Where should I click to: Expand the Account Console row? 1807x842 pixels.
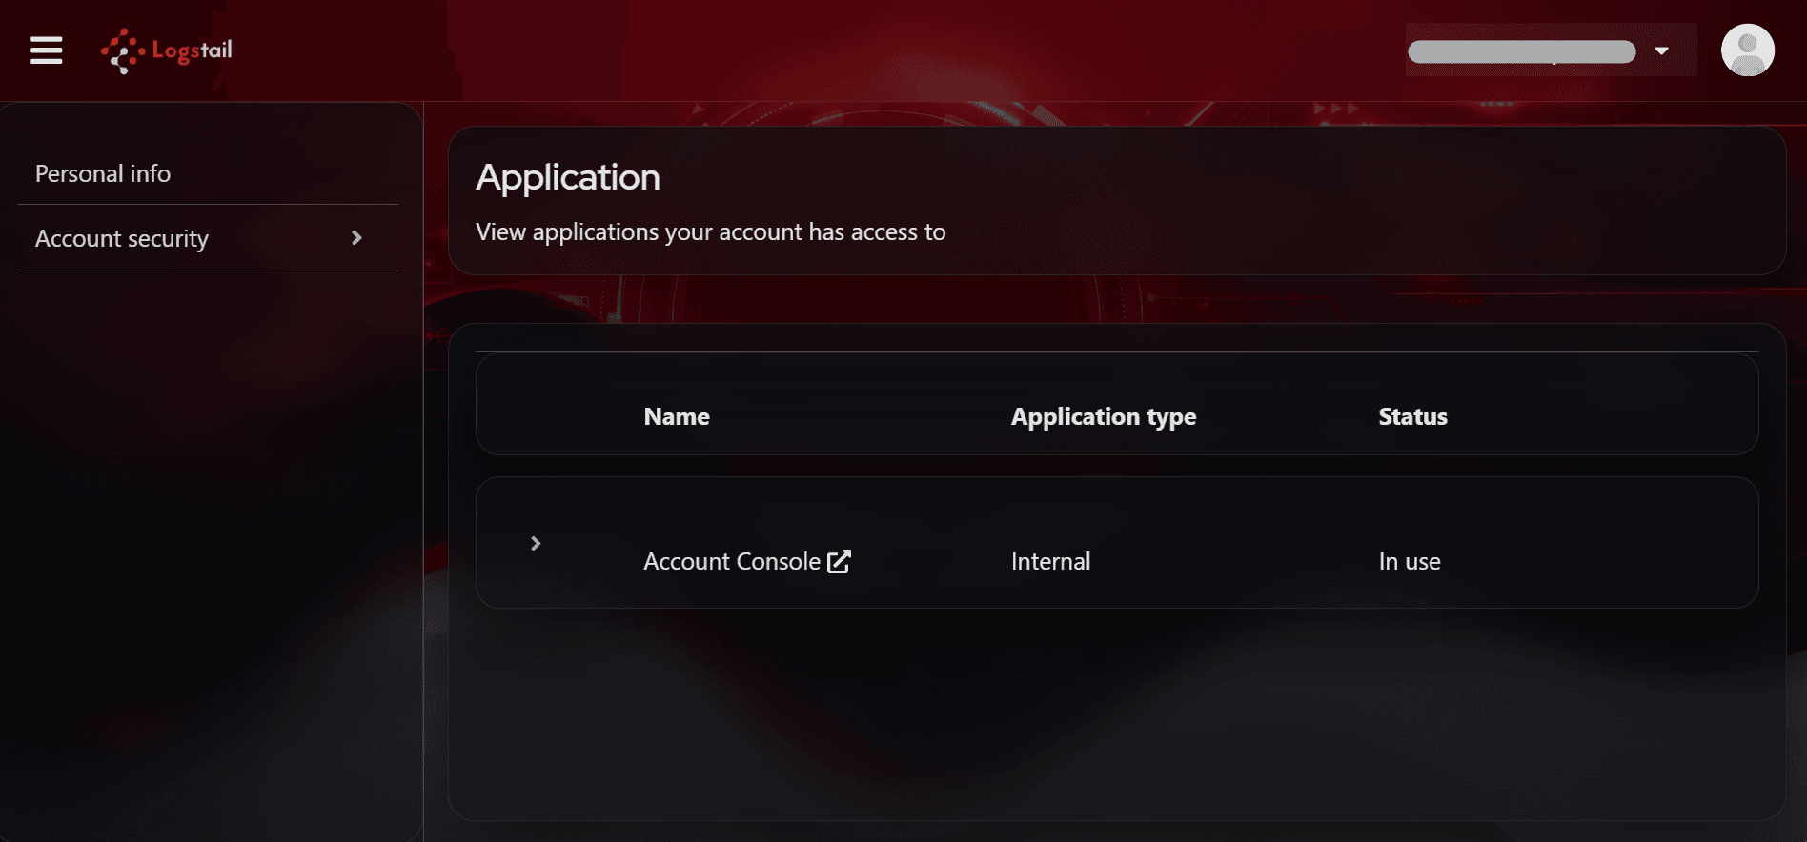click(x=536, y=543)
